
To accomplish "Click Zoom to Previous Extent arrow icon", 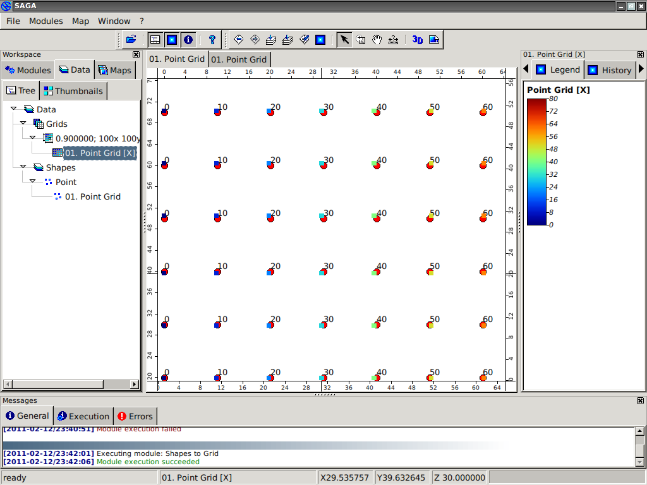I will click(238, 40).
